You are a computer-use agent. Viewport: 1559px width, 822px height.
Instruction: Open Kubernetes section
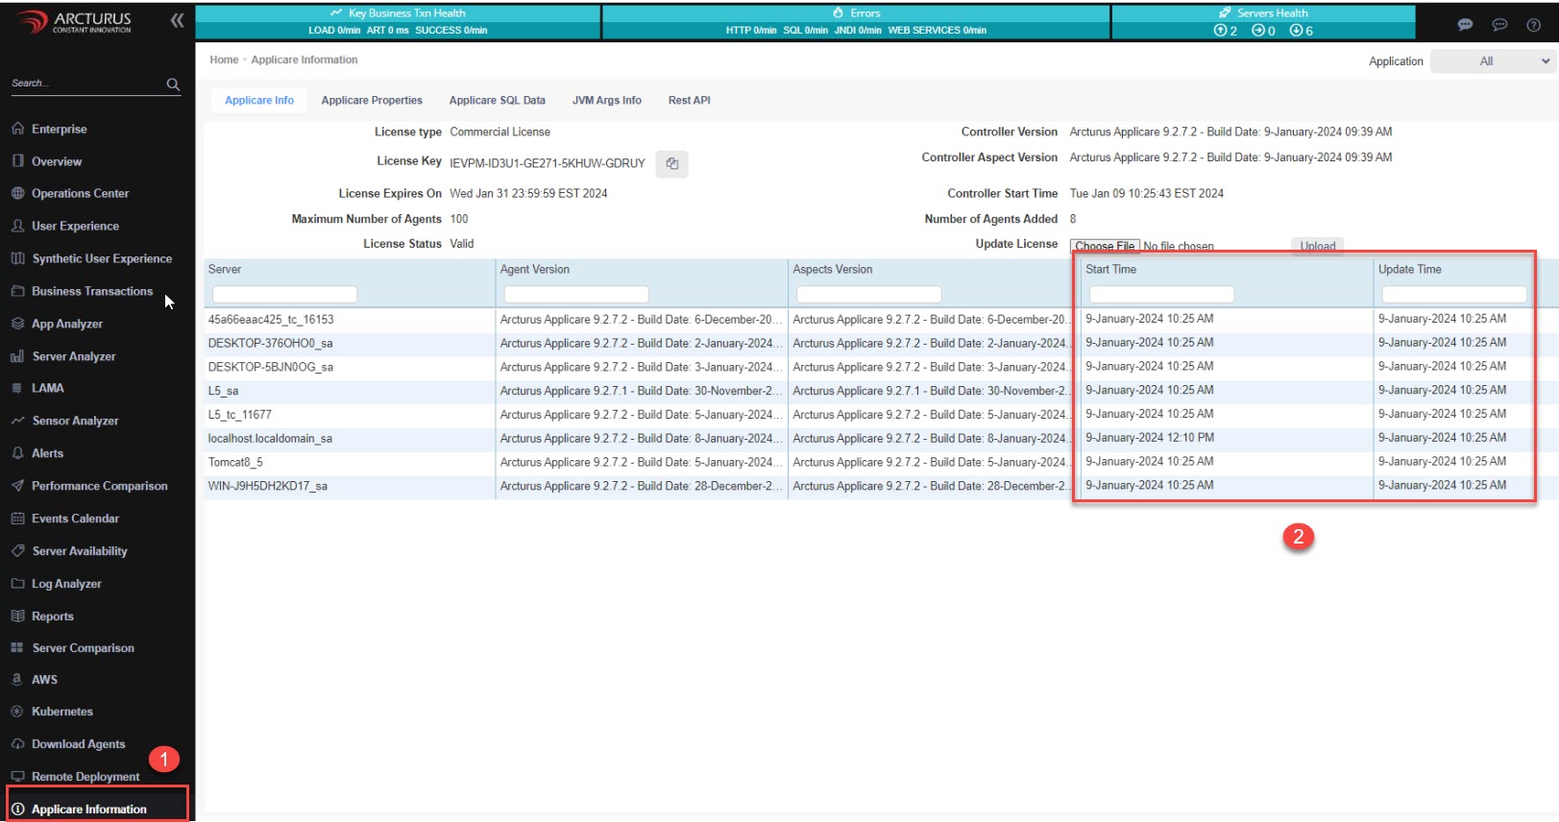pyautogui.click(x=61, y=712)
